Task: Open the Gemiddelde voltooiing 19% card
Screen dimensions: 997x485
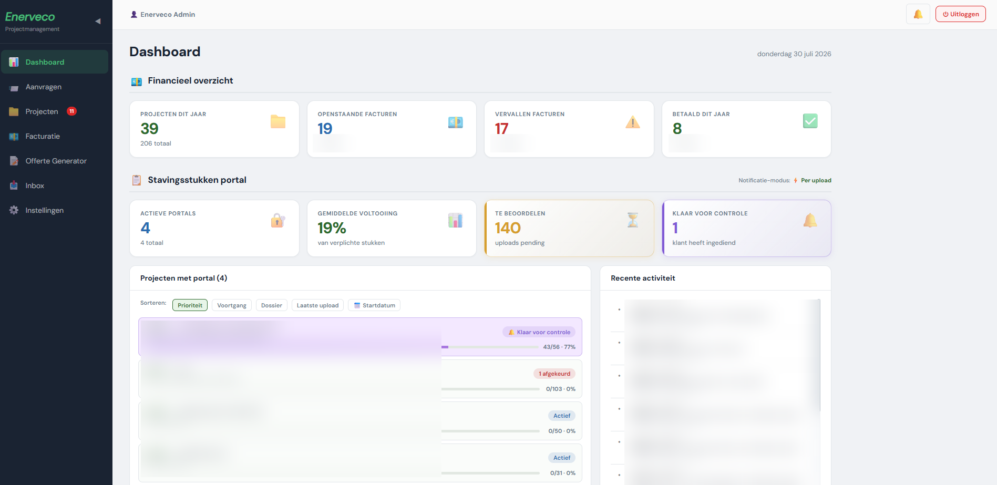Action: [392, 229]
